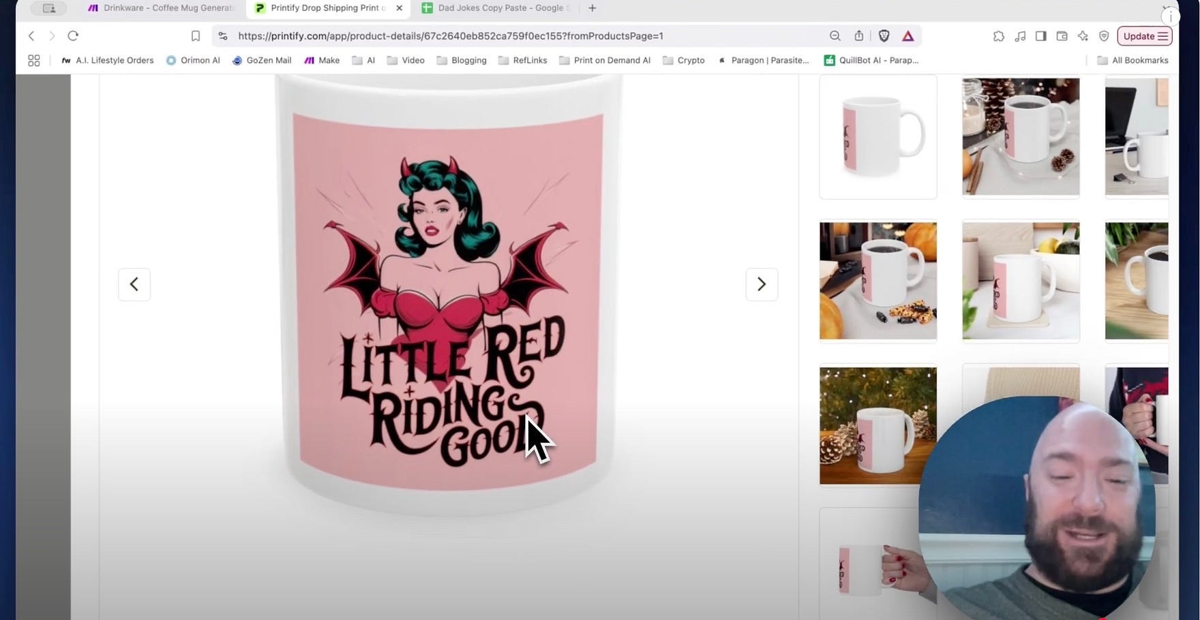Expand the Print on Demand AI folder
The height and width of the screenshot is (620, 1200).
[605, 61]
